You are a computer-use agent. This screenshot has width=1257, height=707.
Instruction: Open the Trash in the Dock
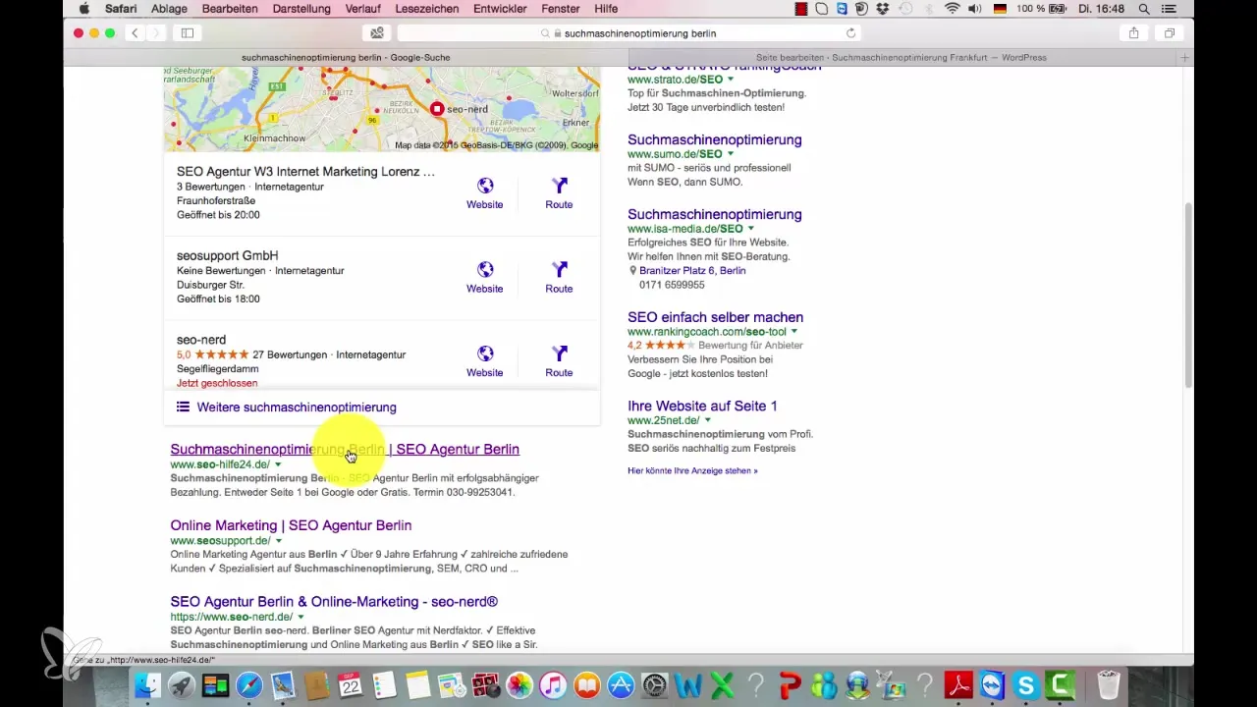click(x=1108, y=684)
